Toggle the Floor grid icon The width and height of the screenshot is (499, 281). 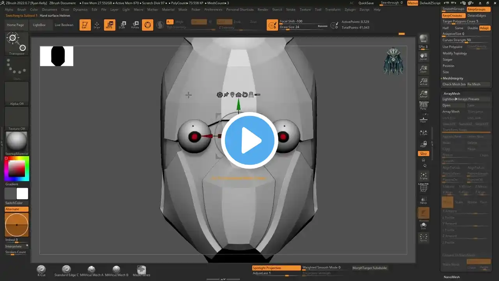tap(423, 119)
